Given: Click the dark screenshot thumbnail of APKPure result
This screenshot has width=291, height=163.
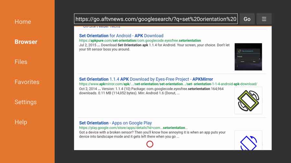Looking at the screenshot, I should click(248, 57).
